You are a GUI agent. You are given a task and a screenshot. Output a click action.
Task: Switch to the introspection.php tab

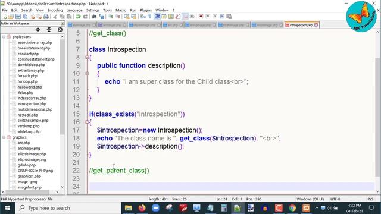301,25
